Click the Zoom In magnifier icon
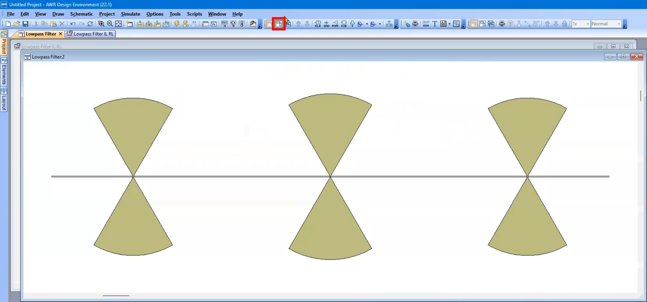 click(101, 24)
